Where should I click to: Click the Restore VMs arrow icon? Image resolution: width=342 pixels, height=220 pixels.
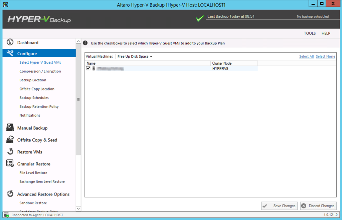10,152
